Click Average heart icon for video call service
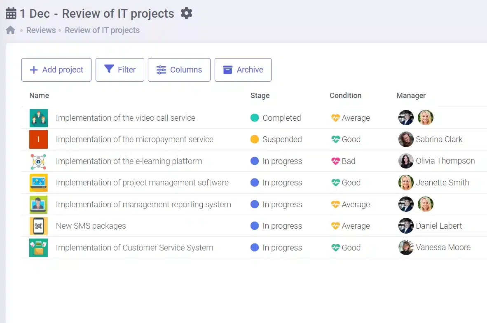The image size is (487, 323). [335, 118]
